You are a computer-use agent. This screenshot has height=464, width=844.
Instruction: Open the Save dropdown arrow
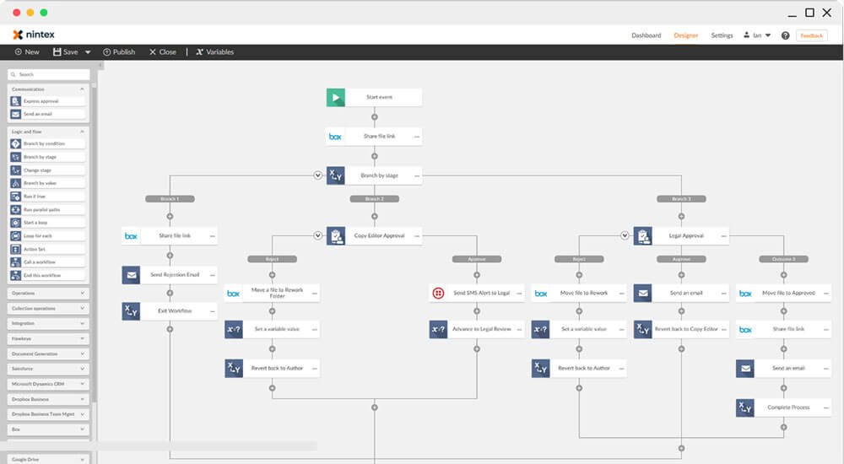88,52
